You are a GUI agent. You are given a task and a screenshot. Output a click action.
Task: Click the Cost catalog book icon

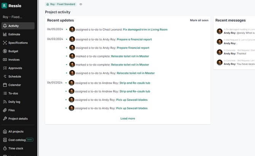point(5,140)
